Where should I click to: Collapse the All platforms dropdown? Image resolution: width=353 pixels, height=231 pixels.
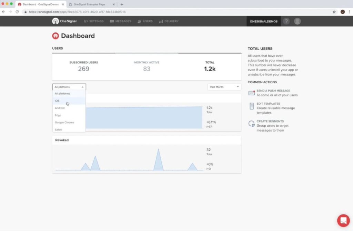(x=69, y=87)
